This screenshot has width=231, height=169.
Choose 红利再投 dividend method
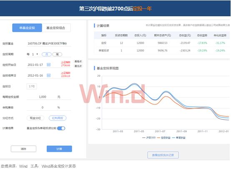58,118
